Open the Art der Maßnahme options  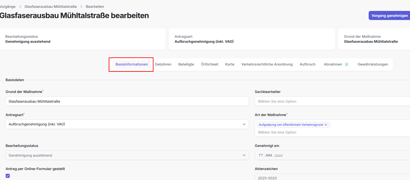pos(332,132)
